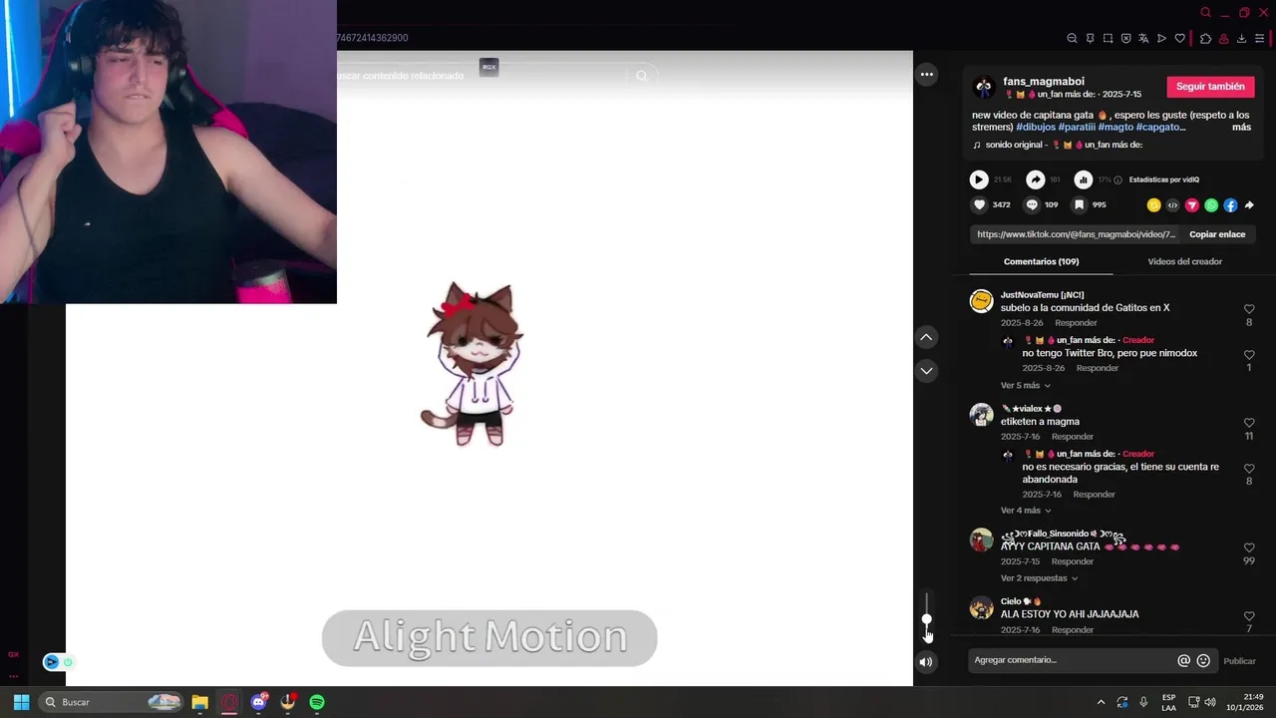
Task: Click the browser search icon in title bar
Action: click(1205, 13)
